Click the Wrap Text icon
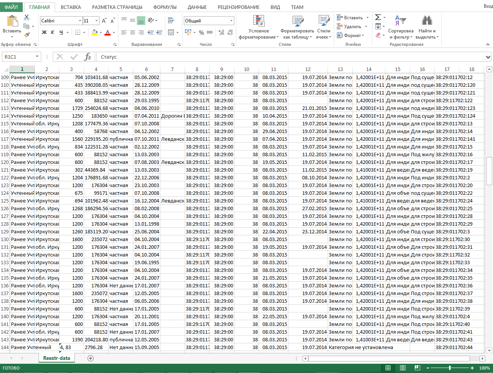The width and height of the screenshot is (493, 373). coord(170,20)
